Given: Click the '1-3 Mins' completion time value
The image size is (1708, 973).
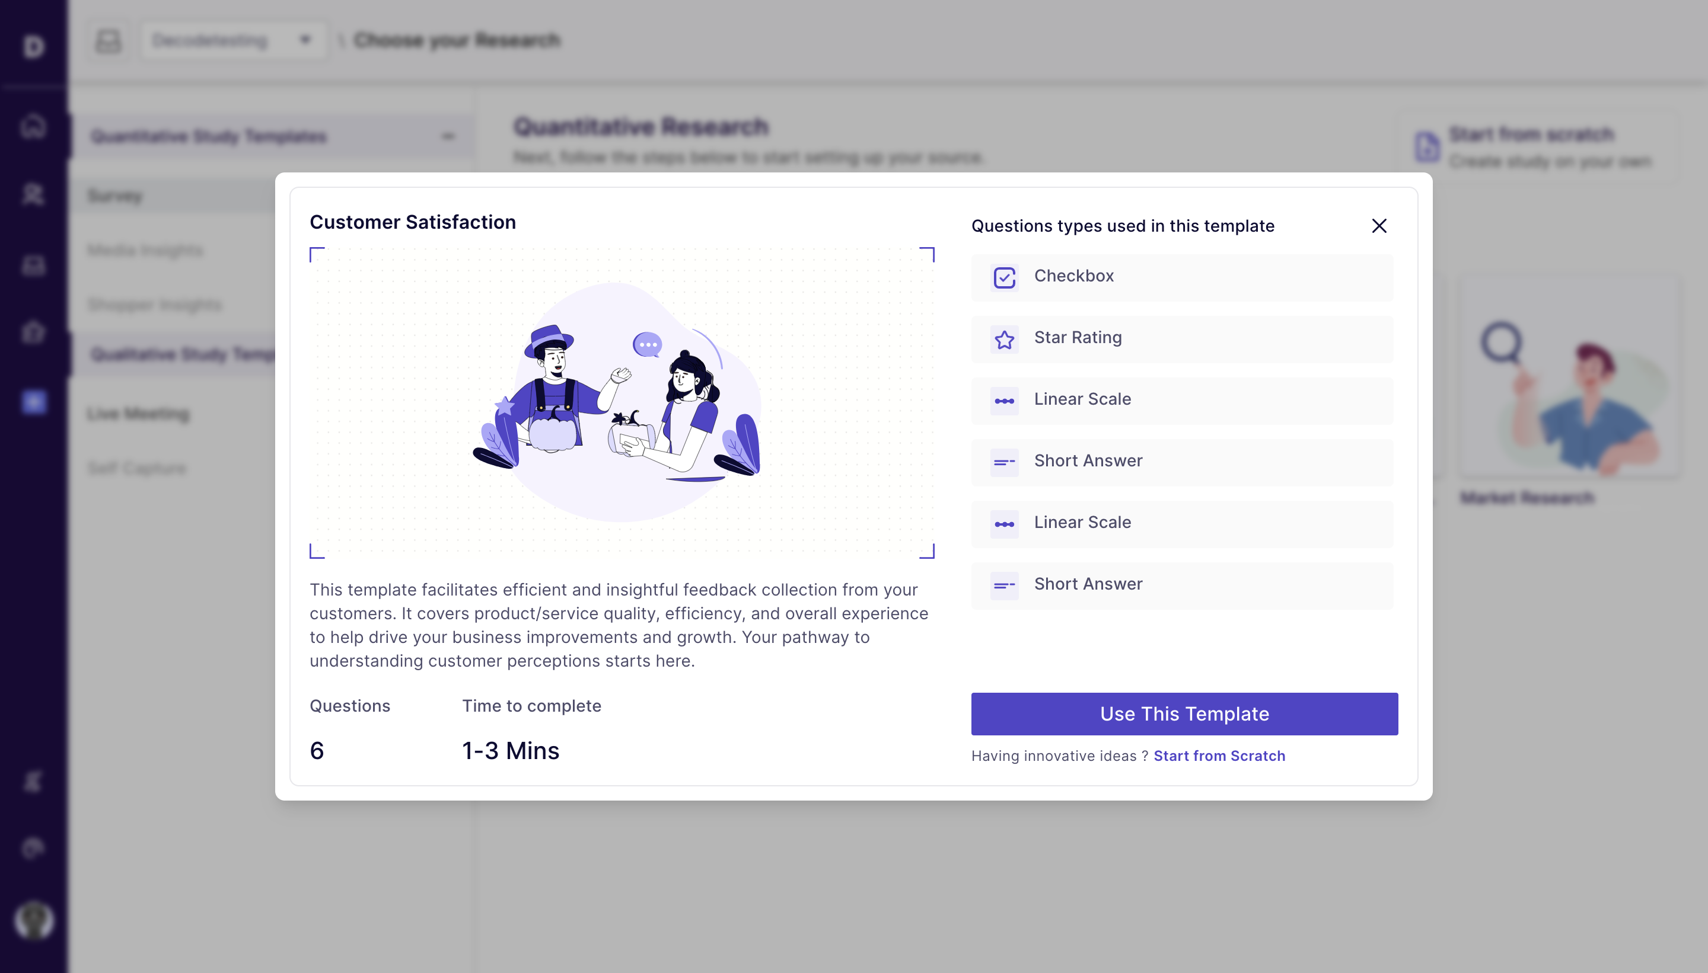Looking at the screenshot, I should [510, 750].
